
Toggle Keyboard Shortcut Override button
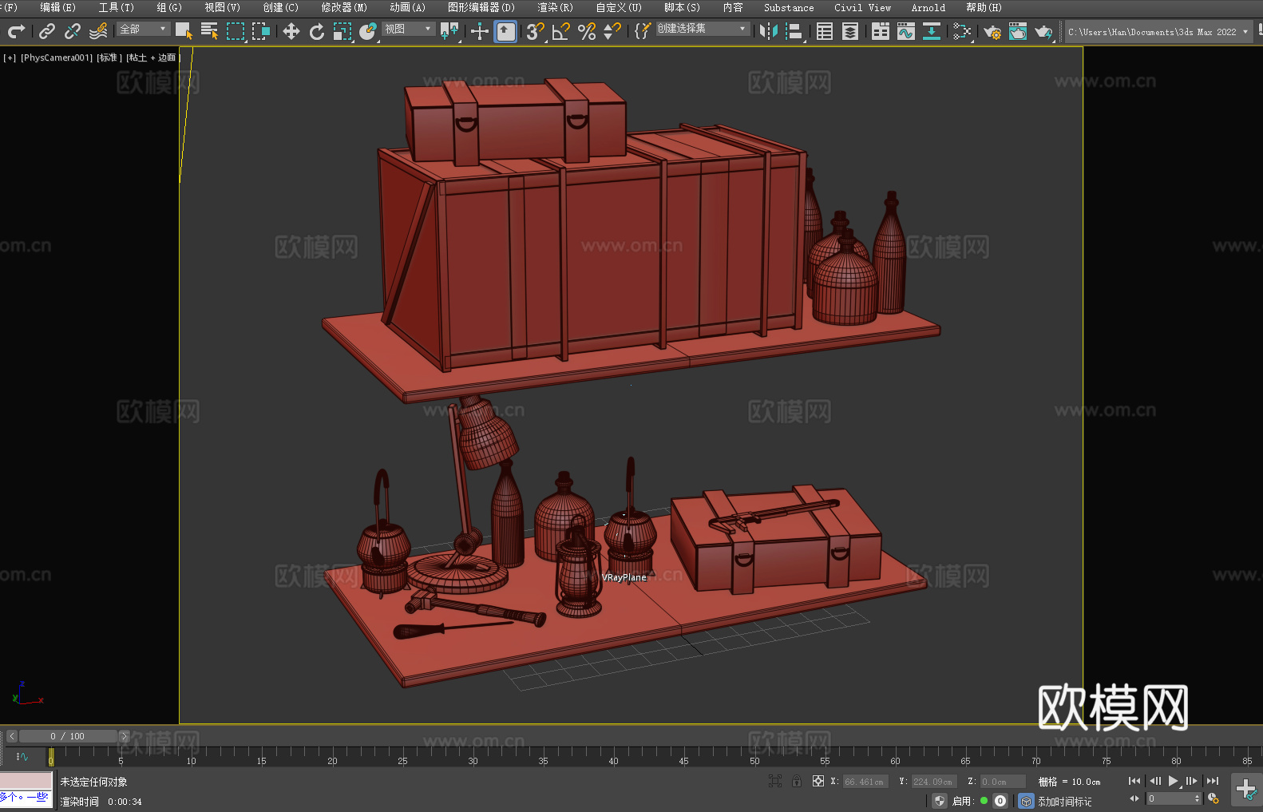(x=505, y=31)
